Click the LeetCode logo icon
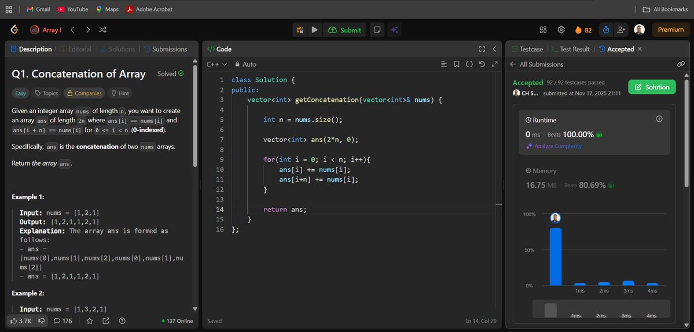The width and height of the screenshot is (694, 332). click(x=14, y=30)
